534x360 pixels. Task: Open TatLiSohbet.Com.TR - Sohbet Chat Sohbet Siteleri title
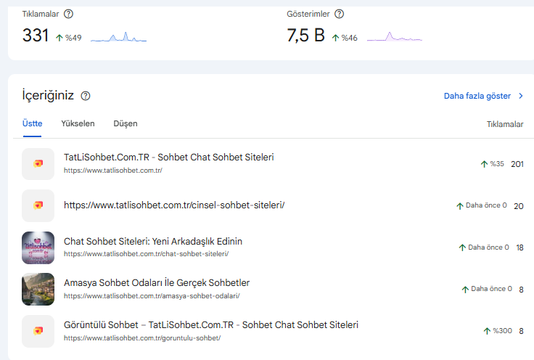(x=169, y=157)
